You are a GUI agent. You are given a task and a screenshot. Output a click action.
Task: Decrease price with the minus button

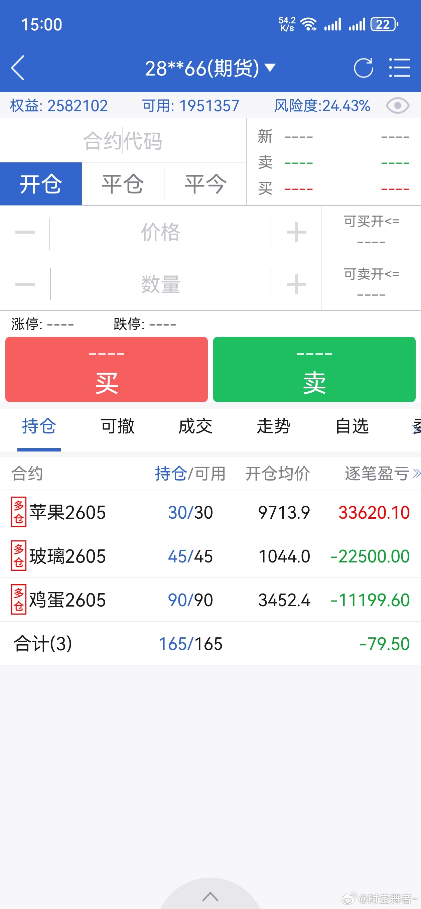tap(25, 232)
